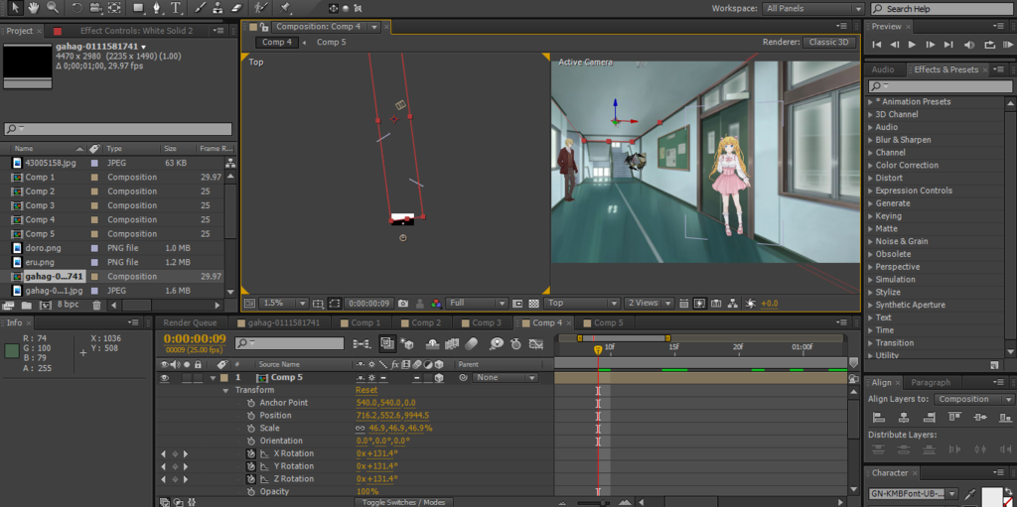Toggle Fast Previews in viewer
Viewport: 1017px width, 507px height.
(700, 303)
